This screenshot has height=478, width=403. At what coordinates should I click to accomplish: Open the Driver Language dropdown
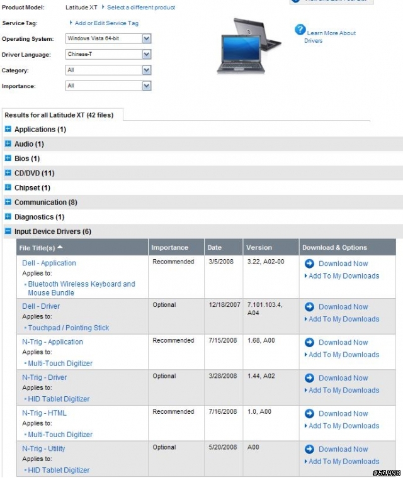[108, 55]
